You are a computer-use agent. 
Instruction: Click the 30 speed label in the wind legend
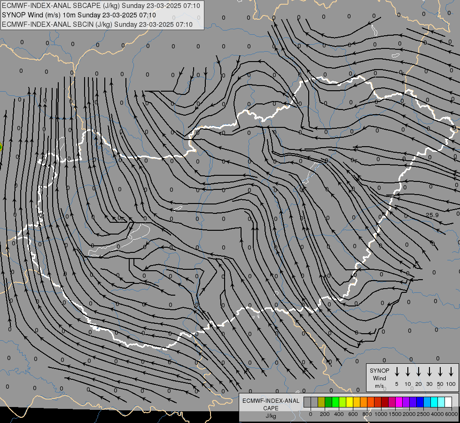click(x=429, y=384)
